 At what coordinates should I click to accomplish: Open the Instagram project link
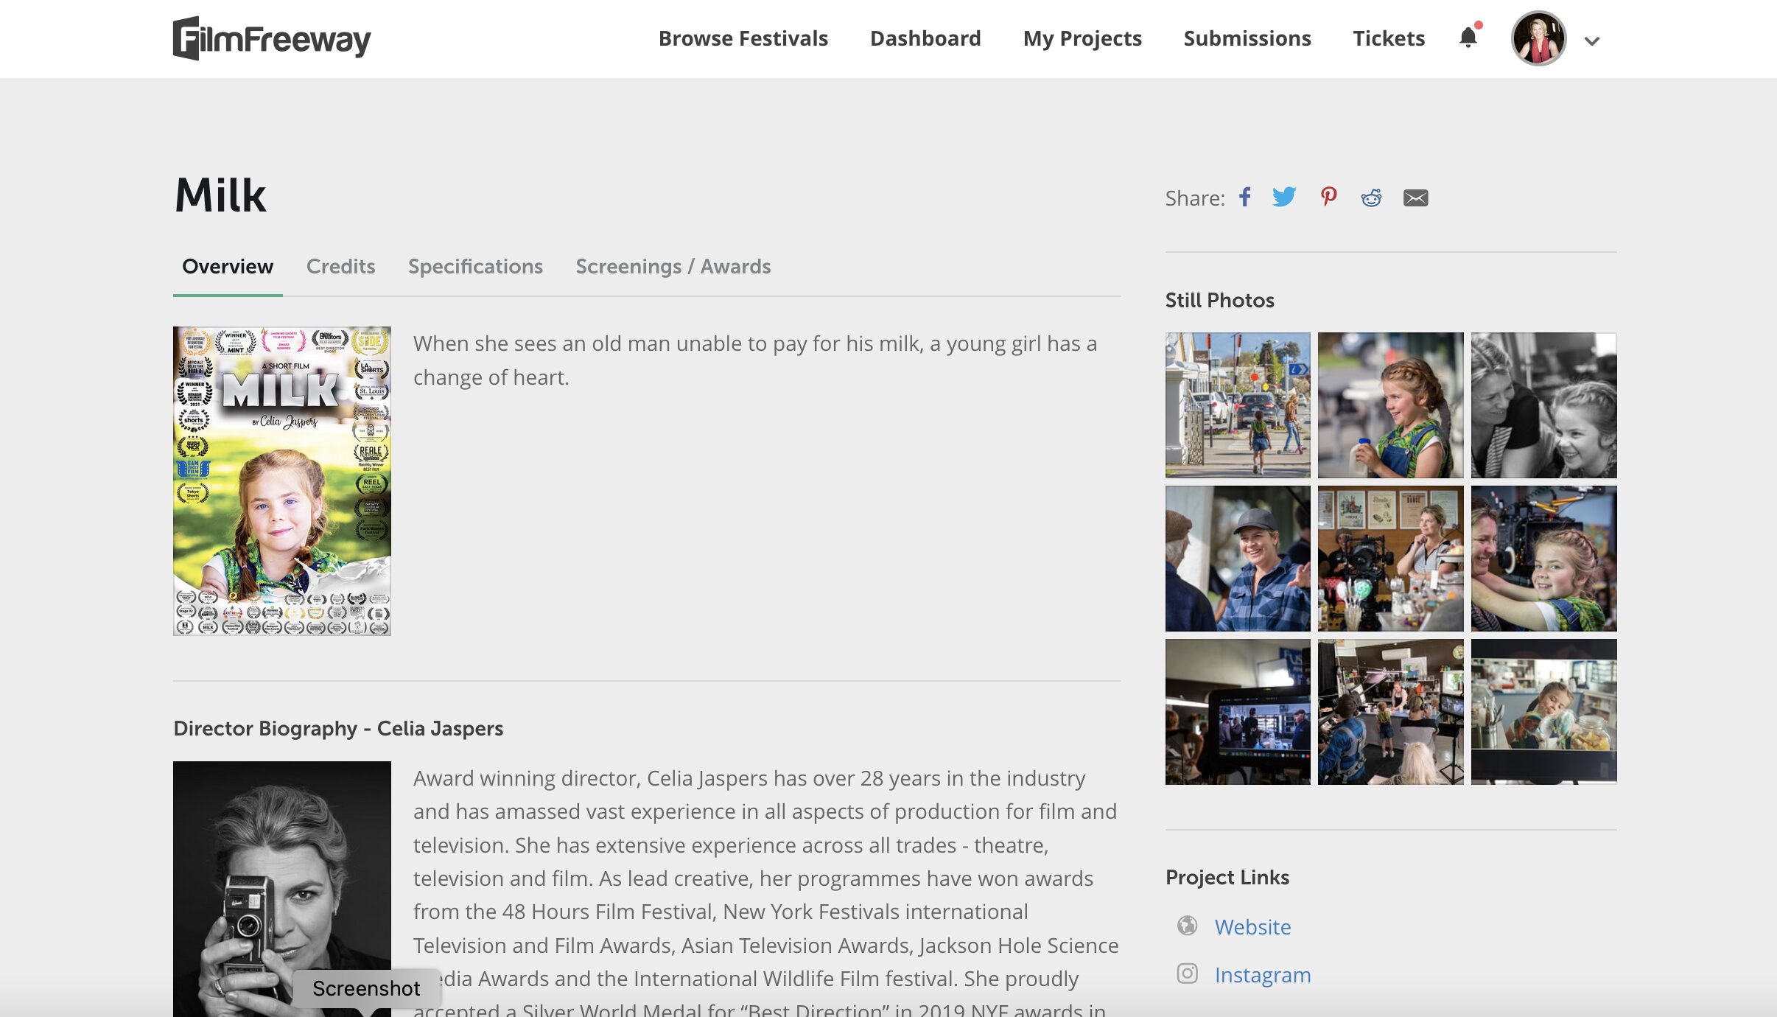1263,975
